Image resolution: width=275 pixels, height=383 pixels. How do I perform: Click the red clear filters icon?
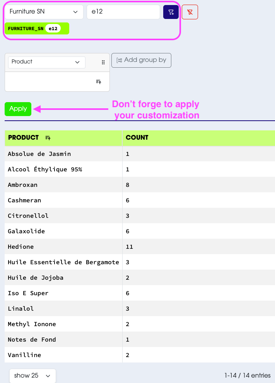click(x=190, y=12)
